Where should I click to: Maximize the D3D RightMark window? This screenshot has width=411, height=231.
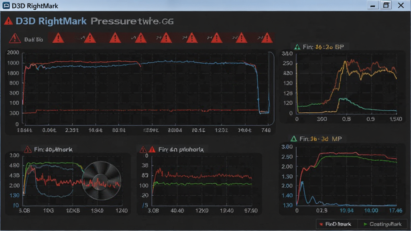click(x=386, y=5)
